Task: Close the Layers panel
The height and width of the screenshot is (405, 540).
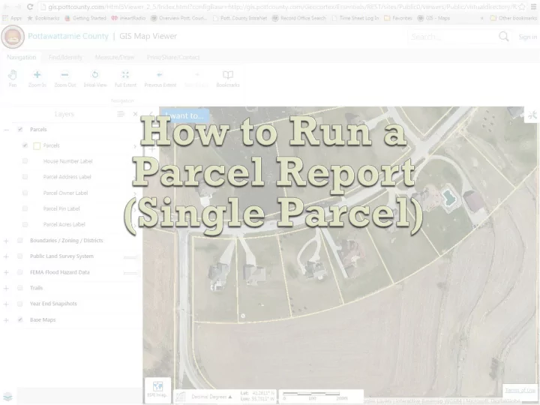Action: pyautogui.click(x=135, y=114)
